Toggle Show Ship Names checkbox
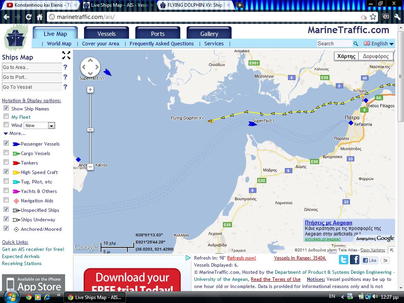 click(x=6, y=108)
